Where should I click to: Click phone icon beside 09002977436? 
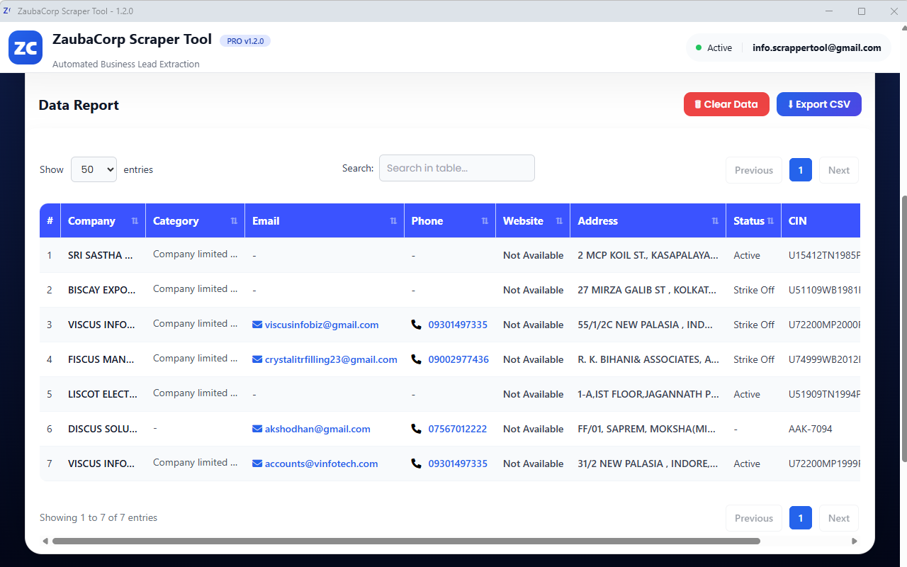[416, 359]
